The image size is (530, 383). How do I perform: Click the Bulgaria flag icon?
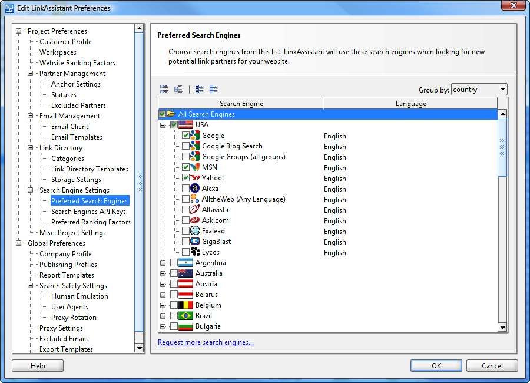point(185,326)
